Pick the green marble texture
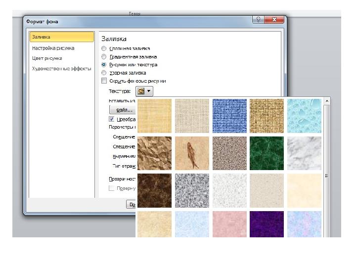This screenshot has height=267, width=356. (x=267, y=153)
